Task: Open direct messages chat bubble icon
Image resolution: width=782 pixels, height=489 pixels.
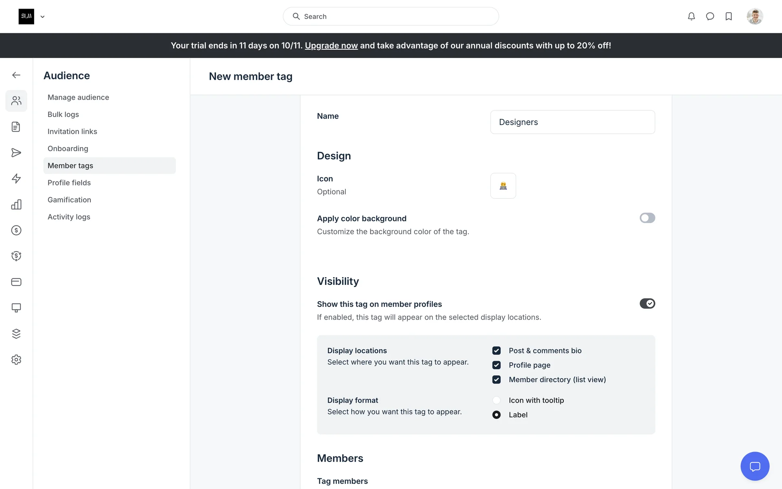Action: pos(710,16)
